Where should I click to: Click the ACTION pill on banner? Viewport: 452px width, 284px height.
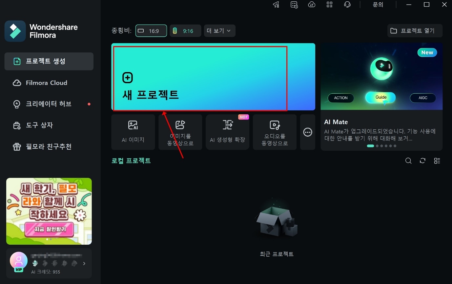pyautogui.click(x=341, y=98)
